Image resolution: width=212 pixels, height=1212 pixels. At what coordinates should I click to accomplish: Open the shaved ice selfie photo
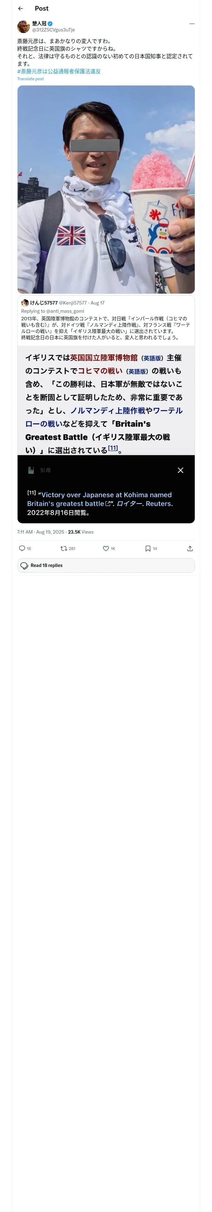click(x=106, y=190)
